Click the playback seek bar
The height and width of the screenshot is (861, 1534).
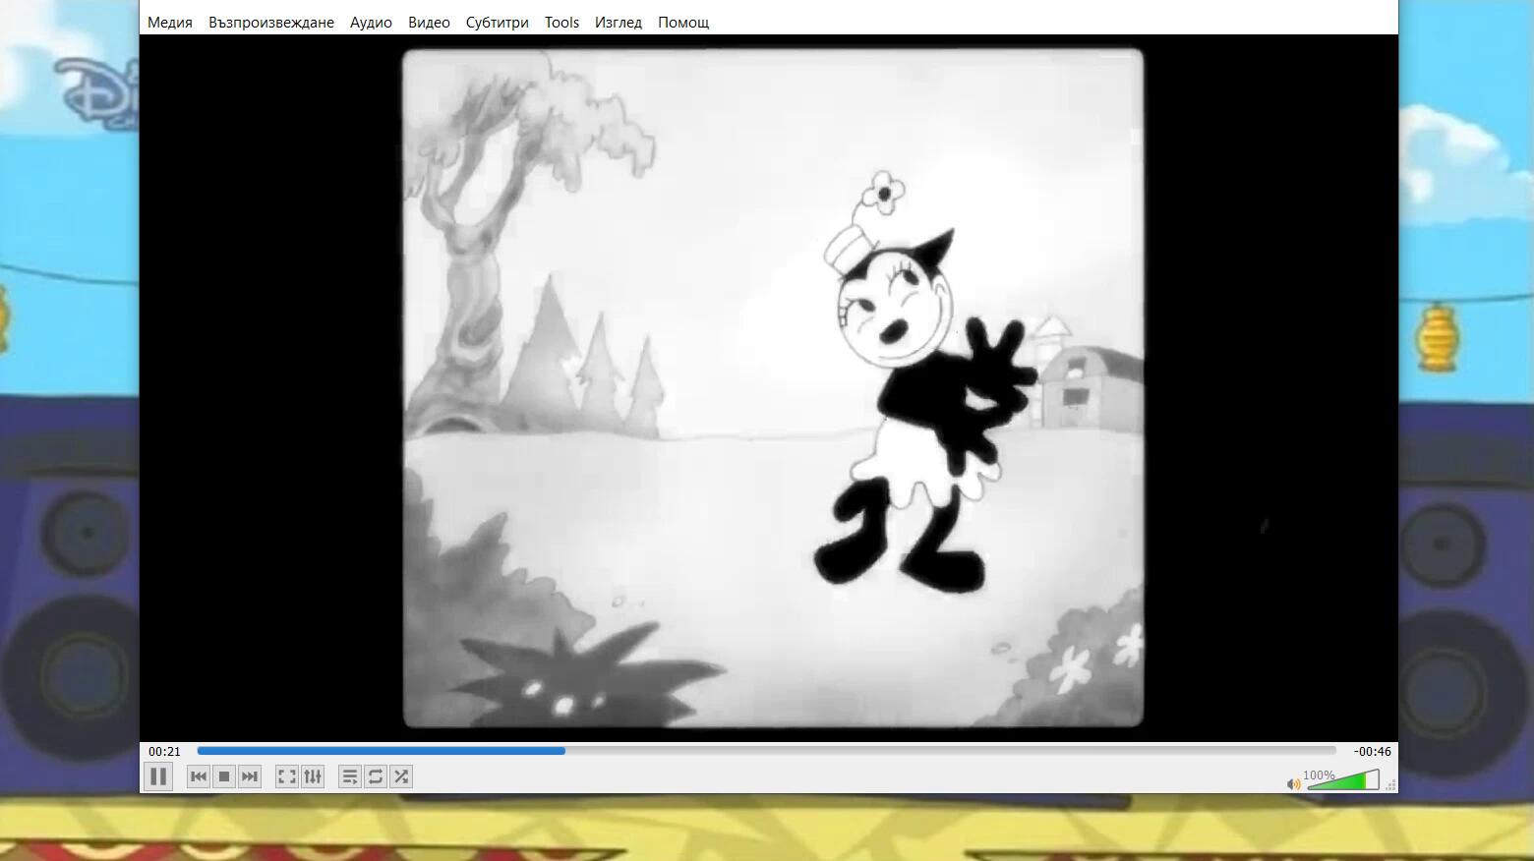[x=767, y=751]
